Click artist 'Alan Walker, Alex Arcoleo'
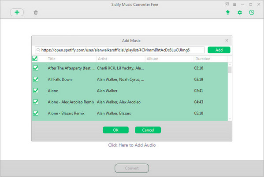This screenshot has height=177, width=264. coord(119,102)
